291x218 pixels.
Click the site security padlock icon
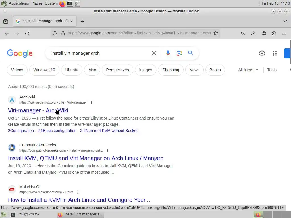pyautogui.click(x=63, y=33)
